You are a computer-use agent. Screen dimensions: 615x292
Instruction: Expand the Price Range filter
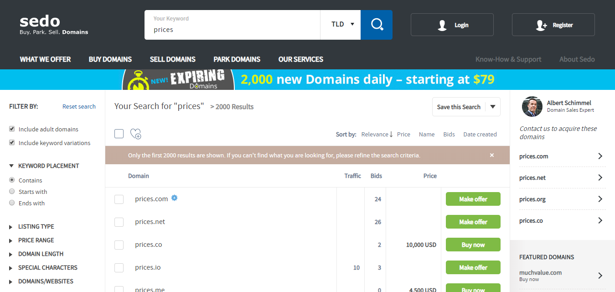(36, 240)
